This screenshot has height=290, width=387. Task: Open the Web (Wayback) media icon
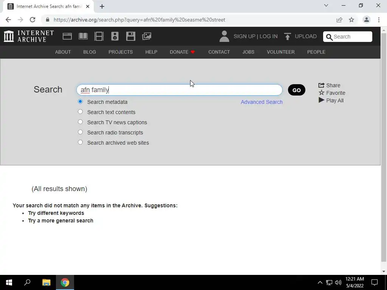67,36
